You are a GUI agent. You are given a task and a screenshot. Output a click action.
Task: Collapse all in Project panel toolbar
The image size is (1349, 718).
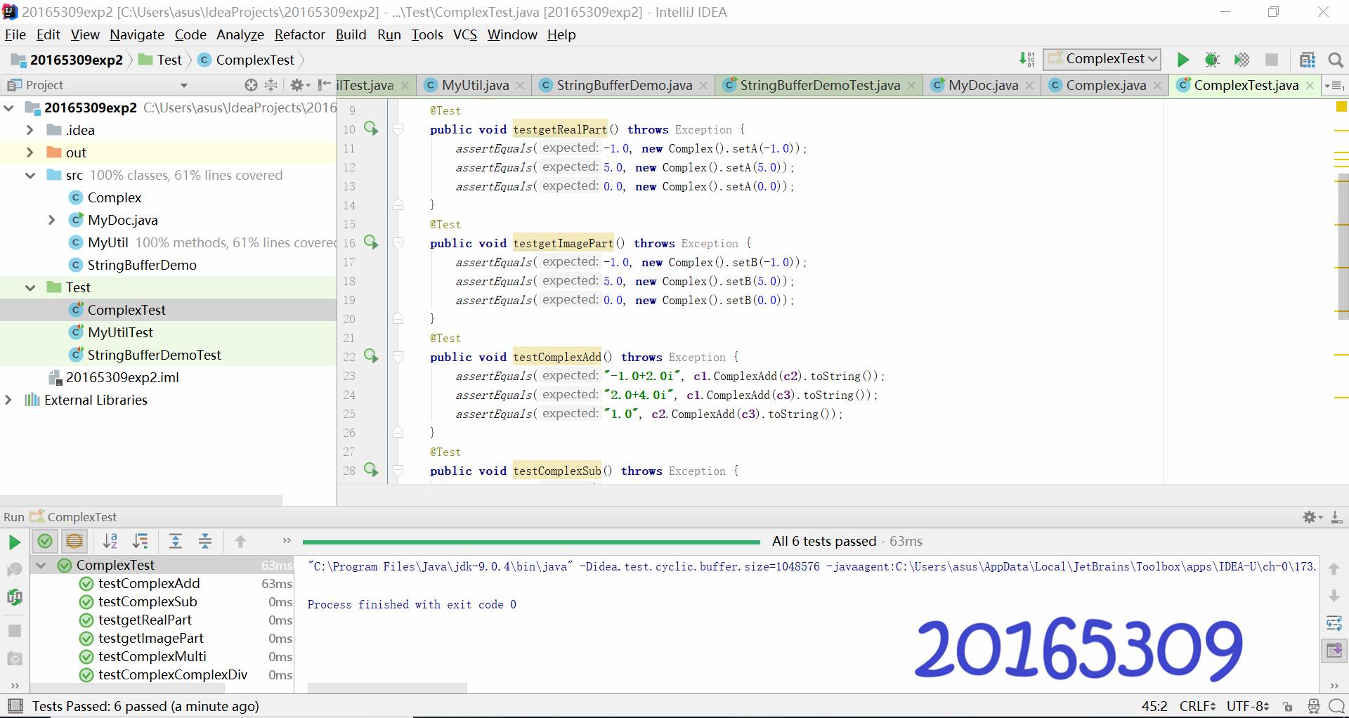tap(271, 85)
